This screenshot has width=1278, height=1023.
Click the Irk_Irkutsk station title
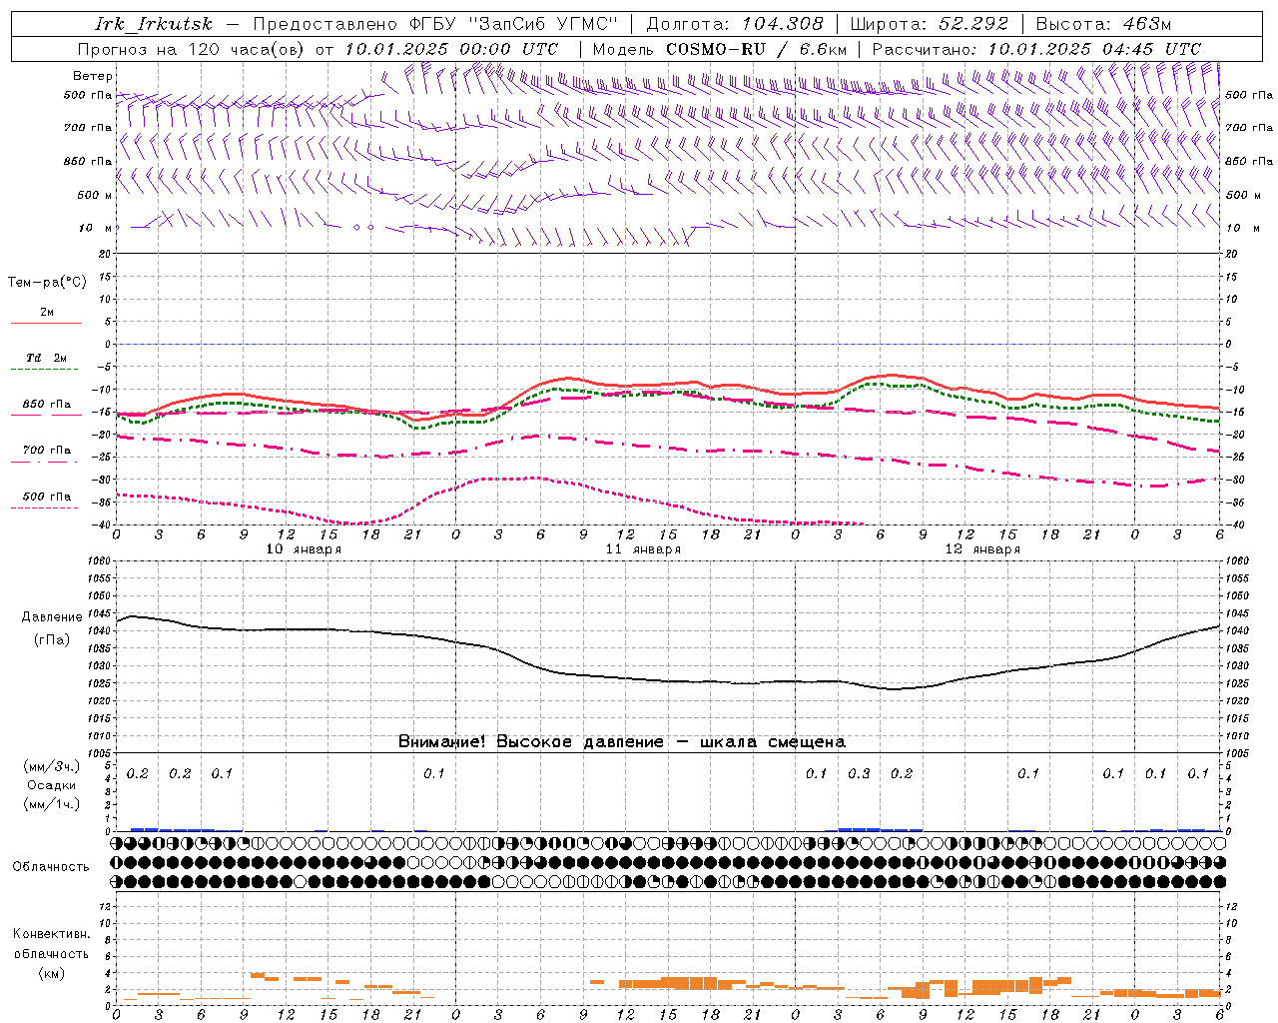click(154, 24)
